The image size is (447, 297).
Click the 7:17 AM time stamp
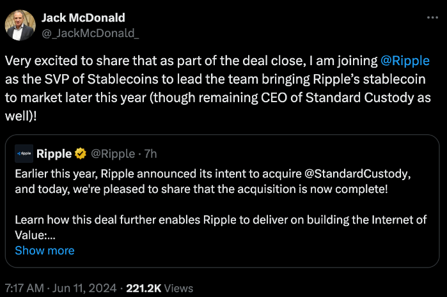point(24,288)
